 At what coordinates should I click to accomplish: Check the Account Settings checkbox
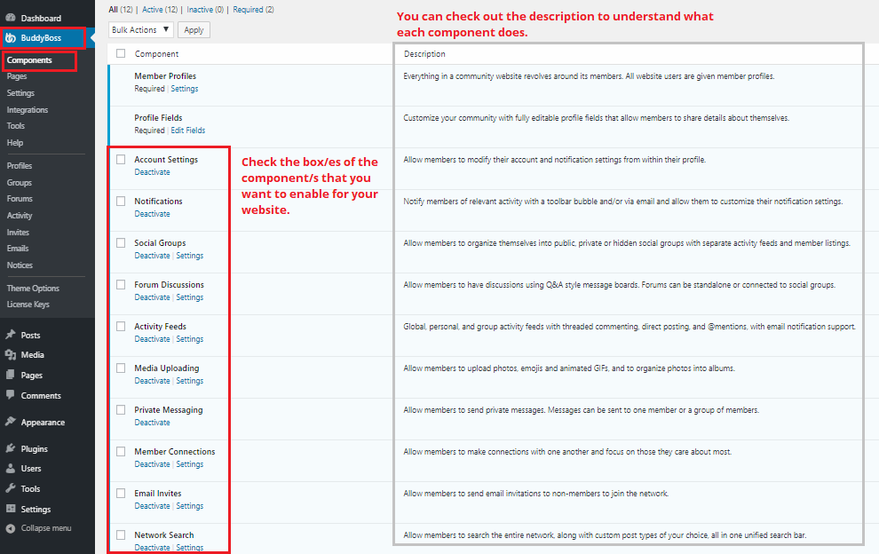(x=121, y=159)
